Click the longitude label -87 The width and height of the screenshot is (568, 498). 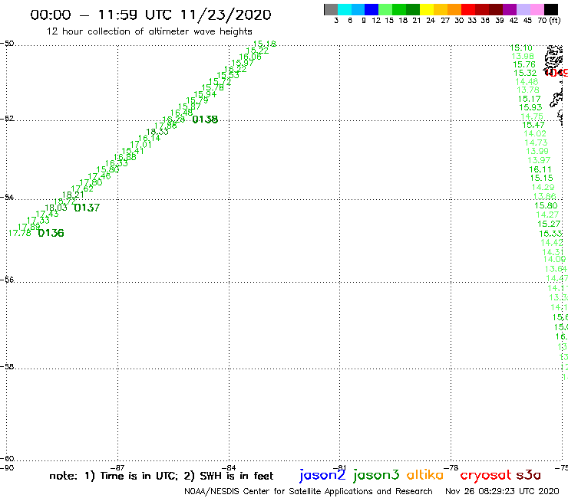(x=117, y=467)
